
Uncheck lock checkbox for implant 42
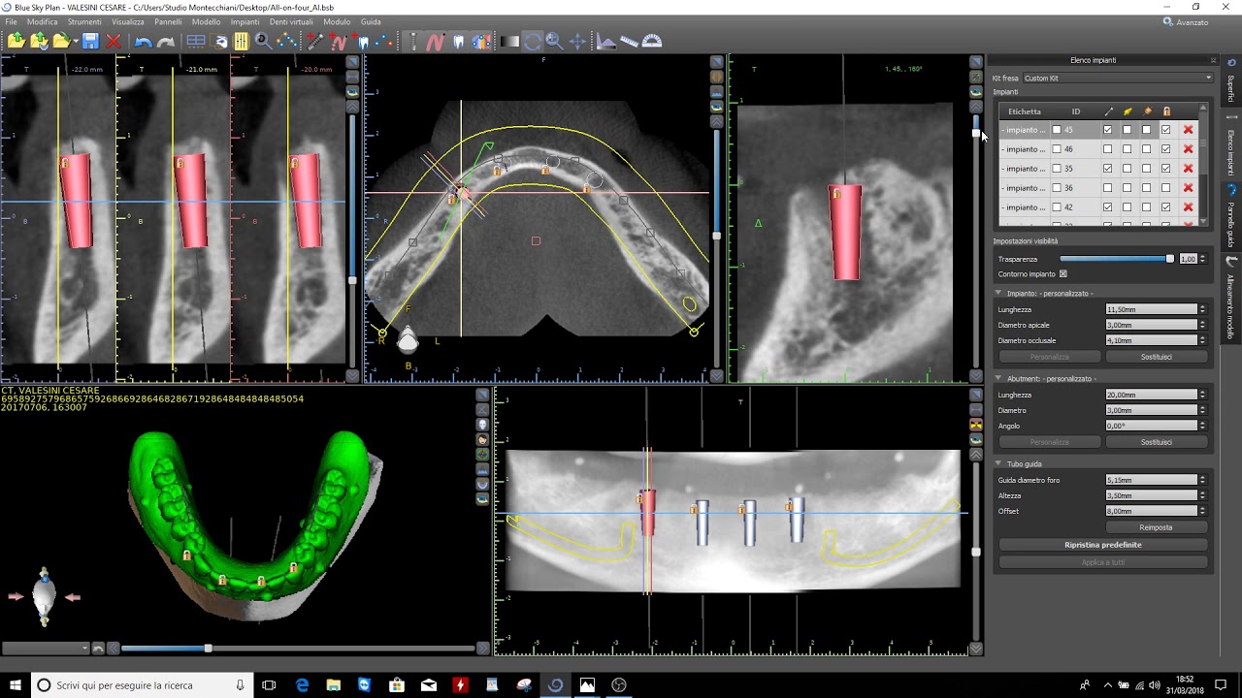pos(1165,207)
